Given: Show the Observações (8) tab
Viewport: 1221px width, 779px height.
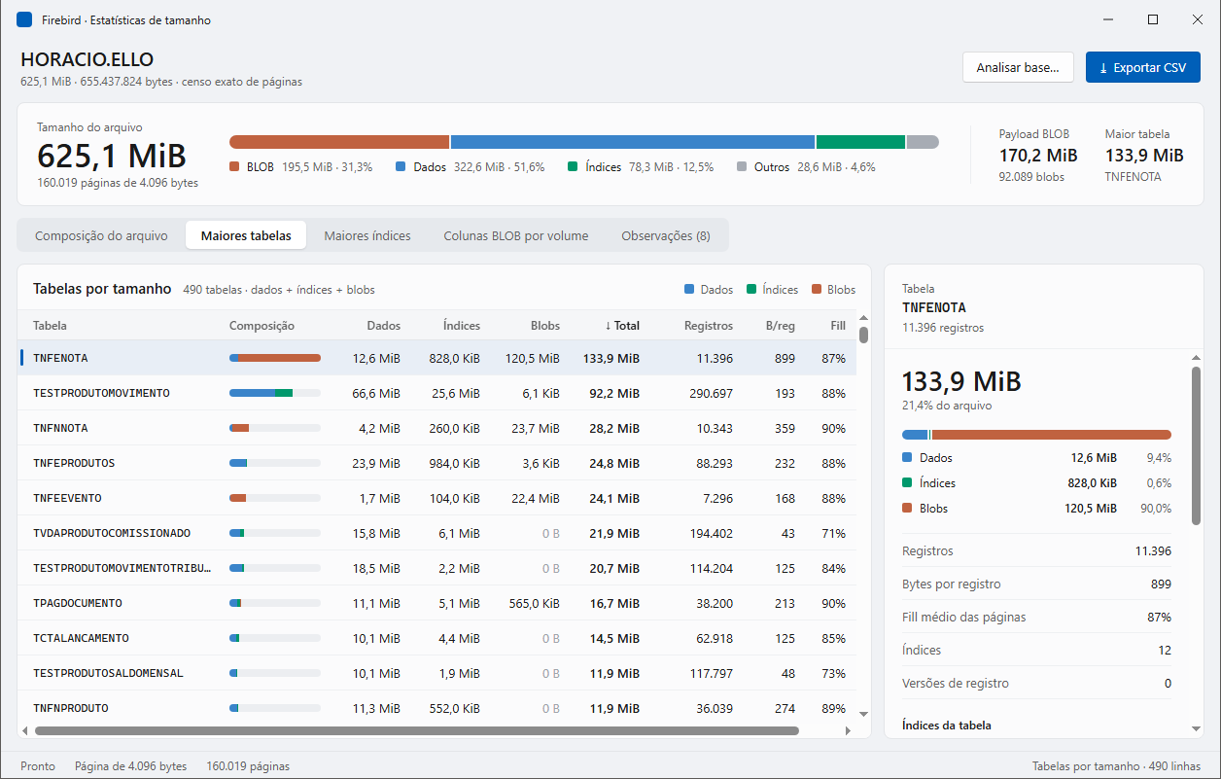Looking at the screenshot, I should [666, 235].
